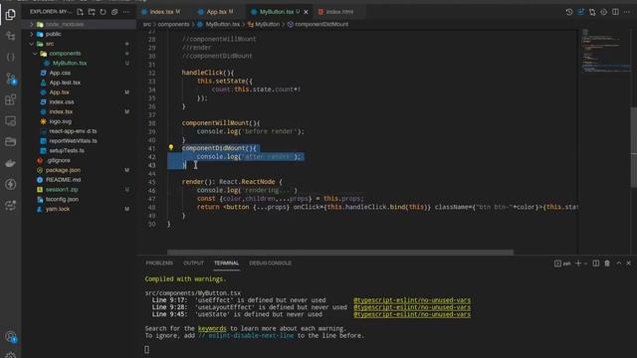
Task: Expand the public folder
Action: click(x=31, y=34)
